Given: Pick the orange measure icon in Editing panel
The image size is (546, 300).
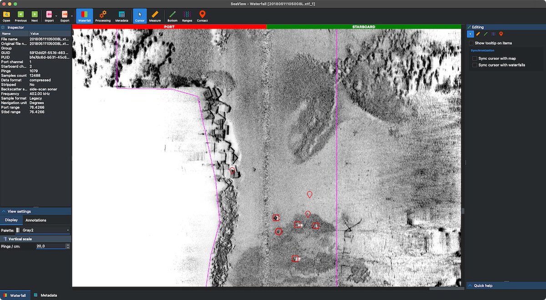Looking at the screenshot, I should (477, 34).
